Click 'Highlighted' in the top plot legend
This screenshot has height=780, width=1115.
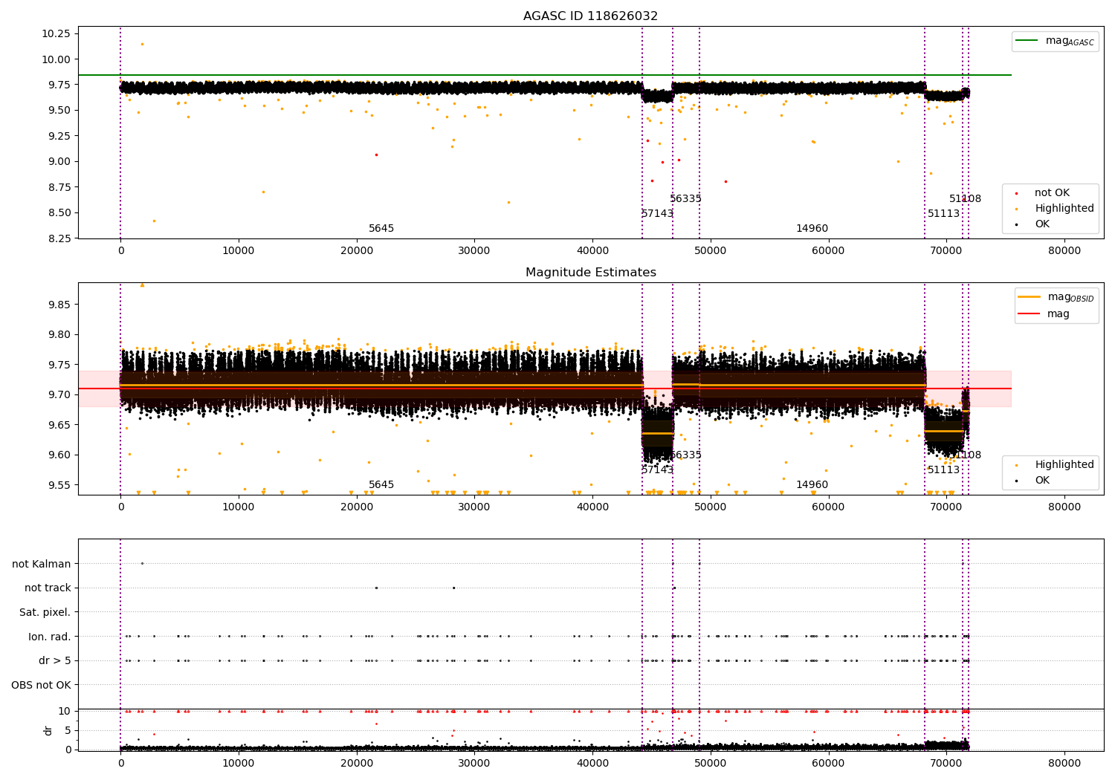1064,209
